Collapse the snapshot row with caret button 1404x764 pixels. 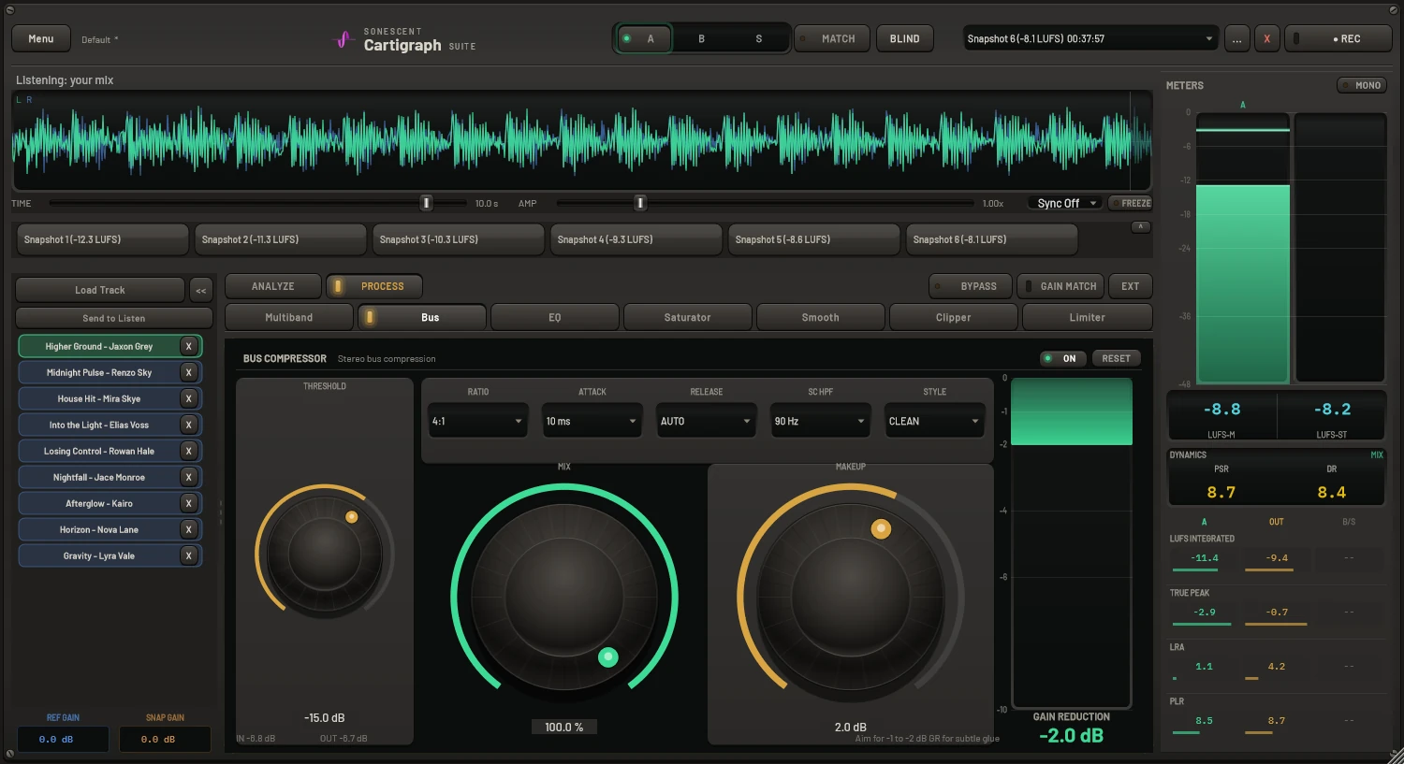click(x=1140, y=227)
